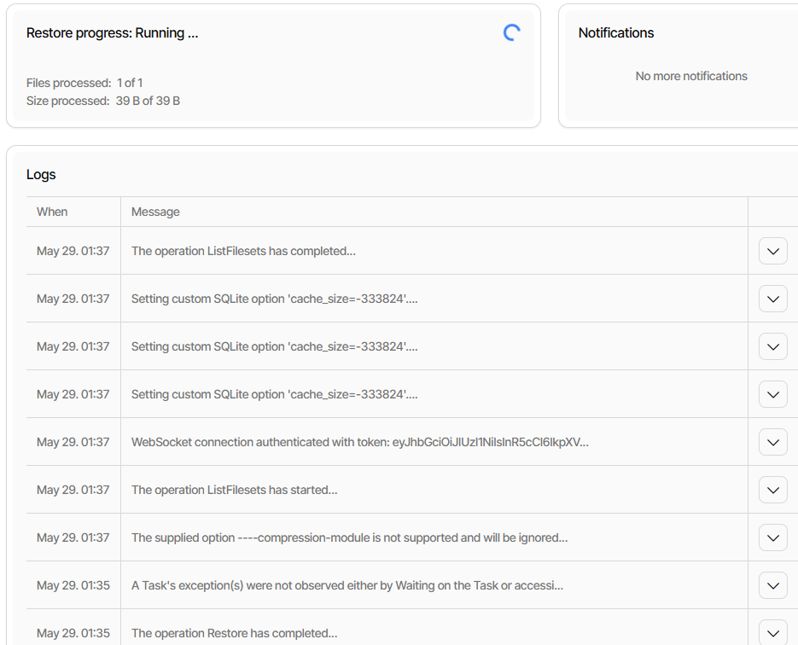Click the timestamp of the Task's exception row
The width and height of the screenshot is (798, 645).
(x=73, y=585)
